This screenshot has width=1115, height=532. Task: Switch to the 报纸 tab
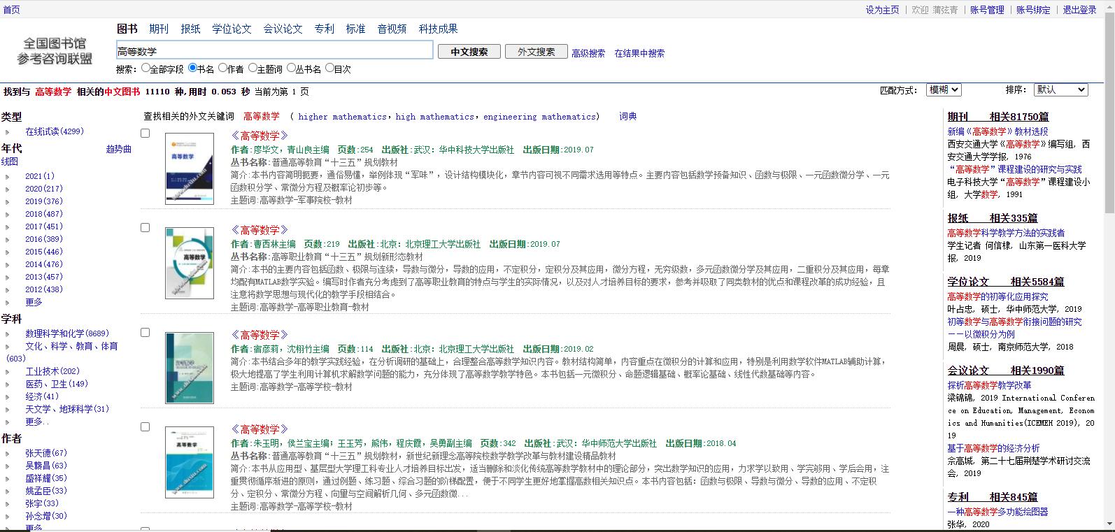pos(190,29)
